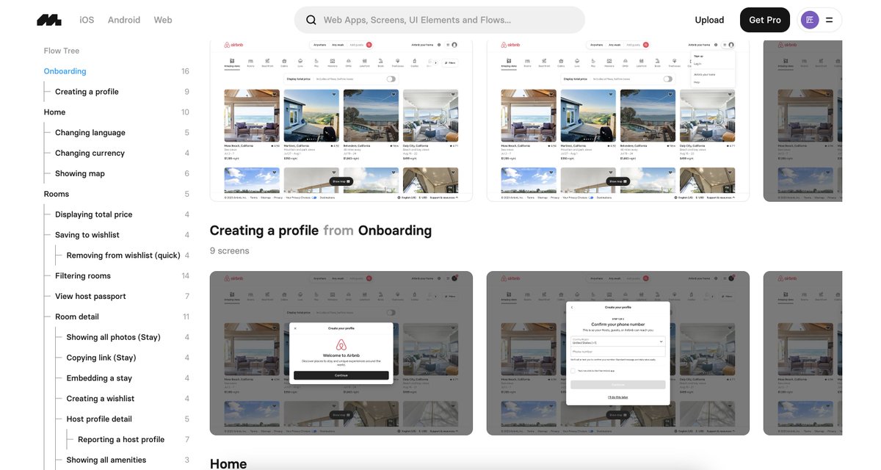Open Filtering rooms flow
The width and height of the screenshot is (881, 470).
pyautogui.click(x=83, y=276)
